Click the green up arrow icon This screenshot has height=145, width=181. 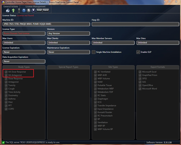(13, 11)
